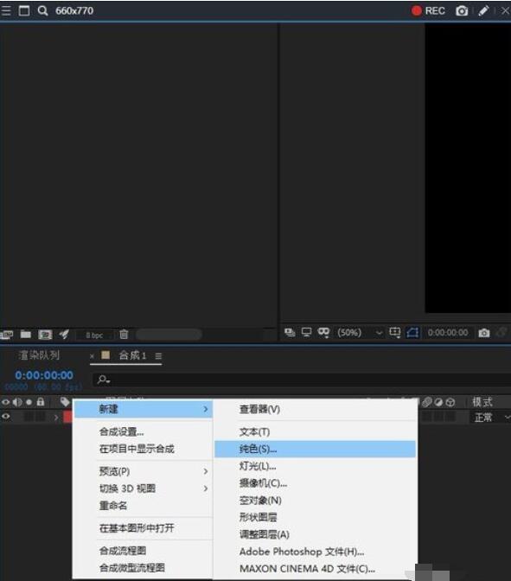Image resolution: width=511 pixels, height=581 pixels.
Task: Click the monitor display icon in viewer bar
Action: click(306, 332)
